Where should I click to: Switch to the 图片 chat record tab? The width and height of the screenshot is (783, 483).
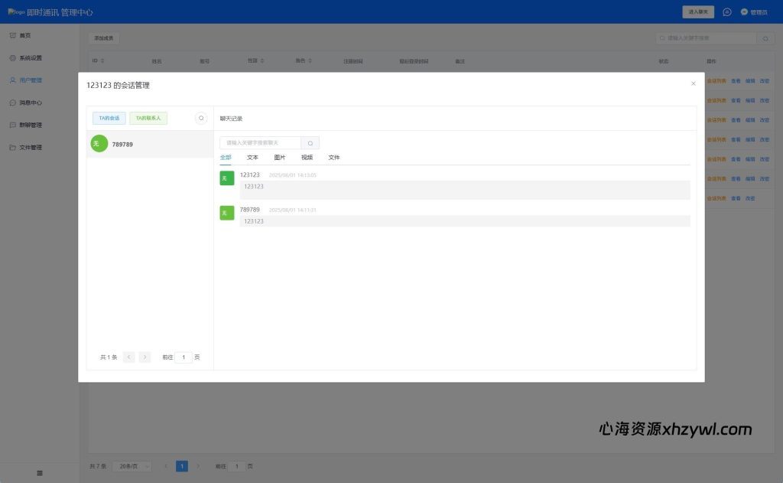280,158
